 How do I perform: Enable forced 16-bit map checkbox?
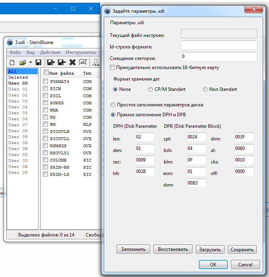[x=113, y=67]
